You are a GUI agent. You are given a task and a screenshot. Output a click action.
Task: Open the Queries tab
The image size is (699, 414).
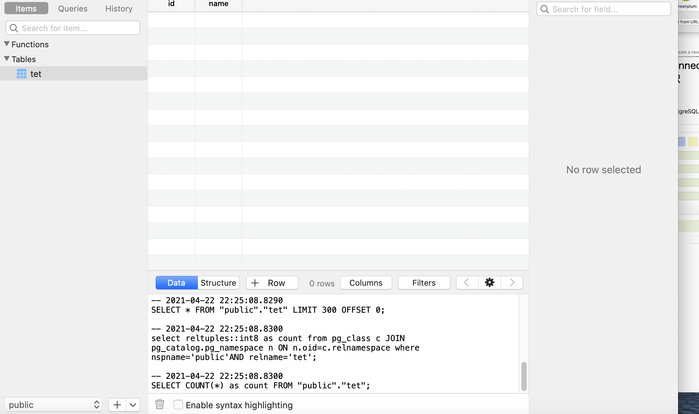coord(73,8)
